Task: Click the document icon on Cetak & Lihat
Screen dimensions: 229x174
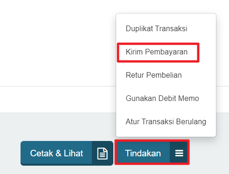Action: click(102, 154)
